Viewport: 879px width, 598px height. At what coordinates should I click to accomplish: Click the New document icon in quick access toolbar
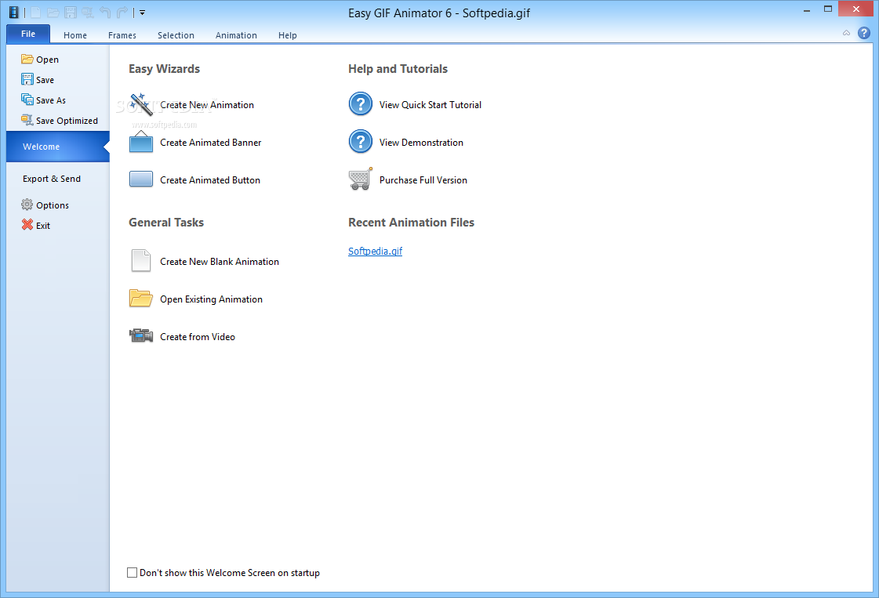pos(35,13)
